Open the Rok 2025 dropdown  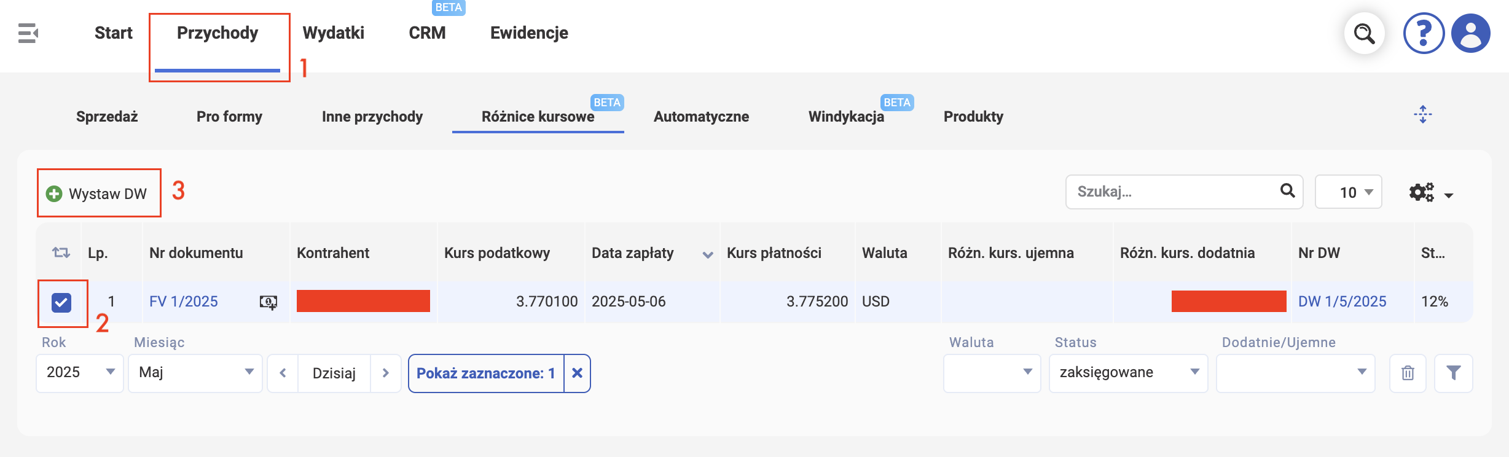point(80,373)
